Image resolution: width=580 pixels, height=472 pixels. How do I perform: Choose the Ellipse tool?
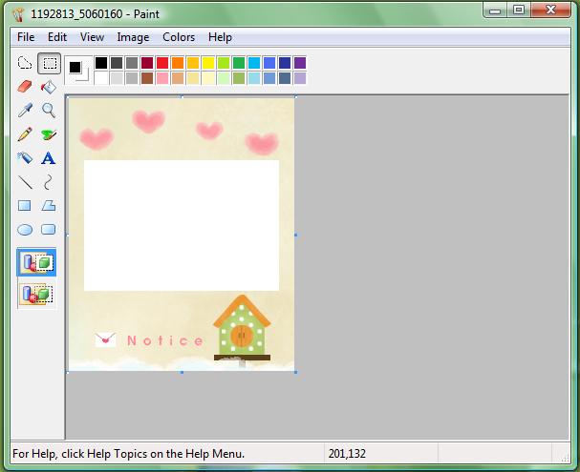click(x=25, y=230)
